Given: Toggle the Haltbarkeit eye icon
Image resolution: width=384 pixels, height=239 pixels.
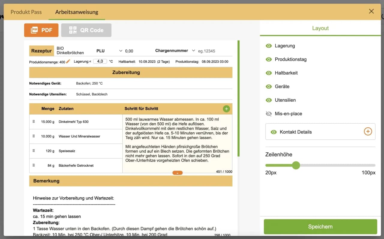Looking at the screenshot, I should (268, 73).
